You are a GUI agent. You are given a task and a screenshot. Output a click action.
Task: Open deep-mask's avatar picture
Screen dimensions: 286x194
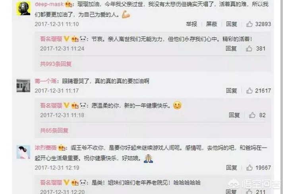pos(23,9)
